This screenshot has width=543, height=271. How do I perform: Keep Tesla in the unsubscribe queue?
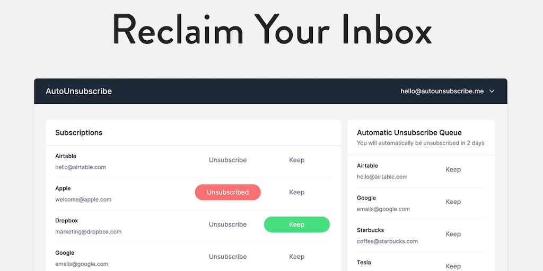click(453, 266)
